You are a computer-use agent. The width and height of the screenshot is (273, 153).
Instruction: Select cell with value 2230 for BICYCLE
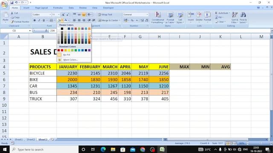click(x=67, y=73)
